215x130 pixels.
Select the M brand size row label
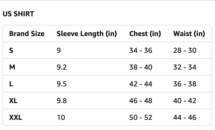tap(12, 67)
